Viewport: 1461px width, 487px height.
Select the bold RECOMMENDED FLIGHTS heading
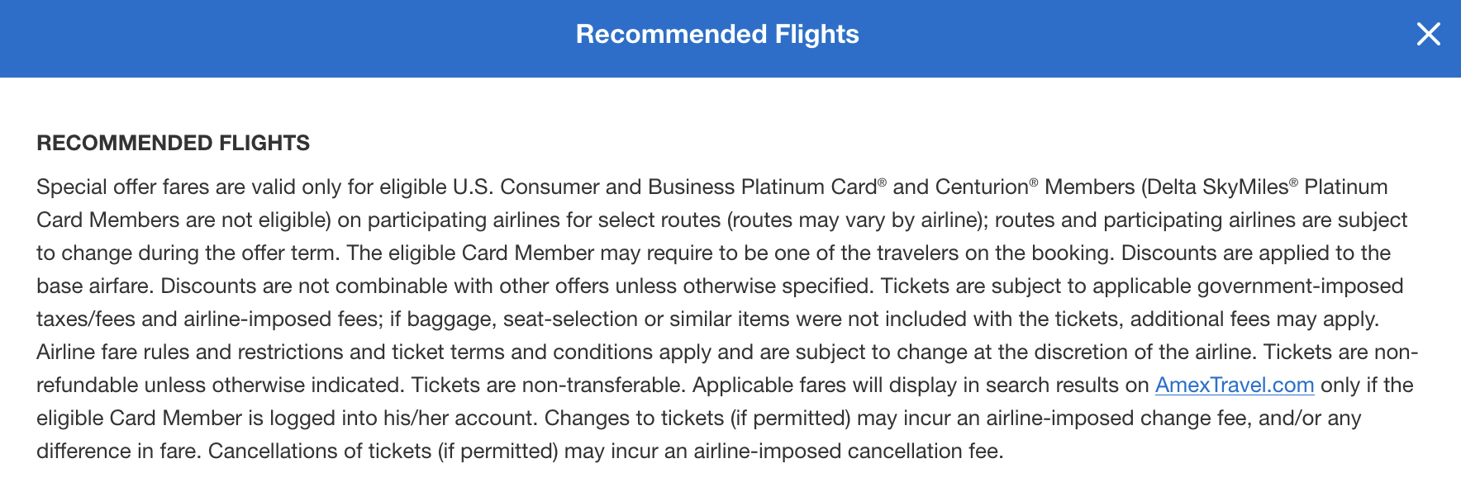(173, 143)
